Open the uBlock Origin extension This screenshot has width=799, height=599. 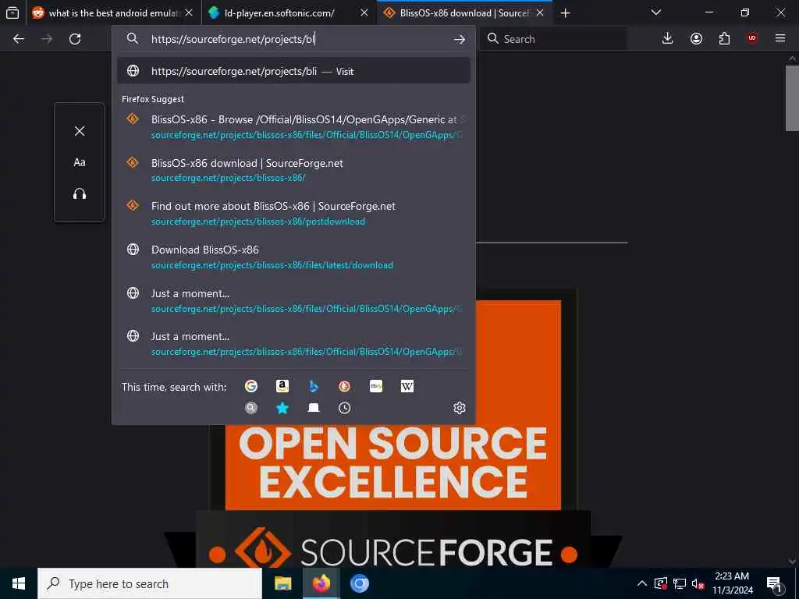(x=752, y=39)
